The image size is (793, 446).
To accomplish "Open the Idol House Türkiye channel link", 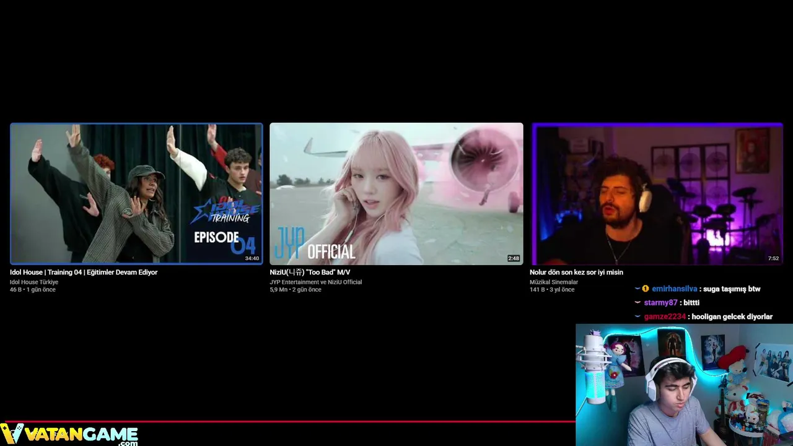I will tap(34, 282).
